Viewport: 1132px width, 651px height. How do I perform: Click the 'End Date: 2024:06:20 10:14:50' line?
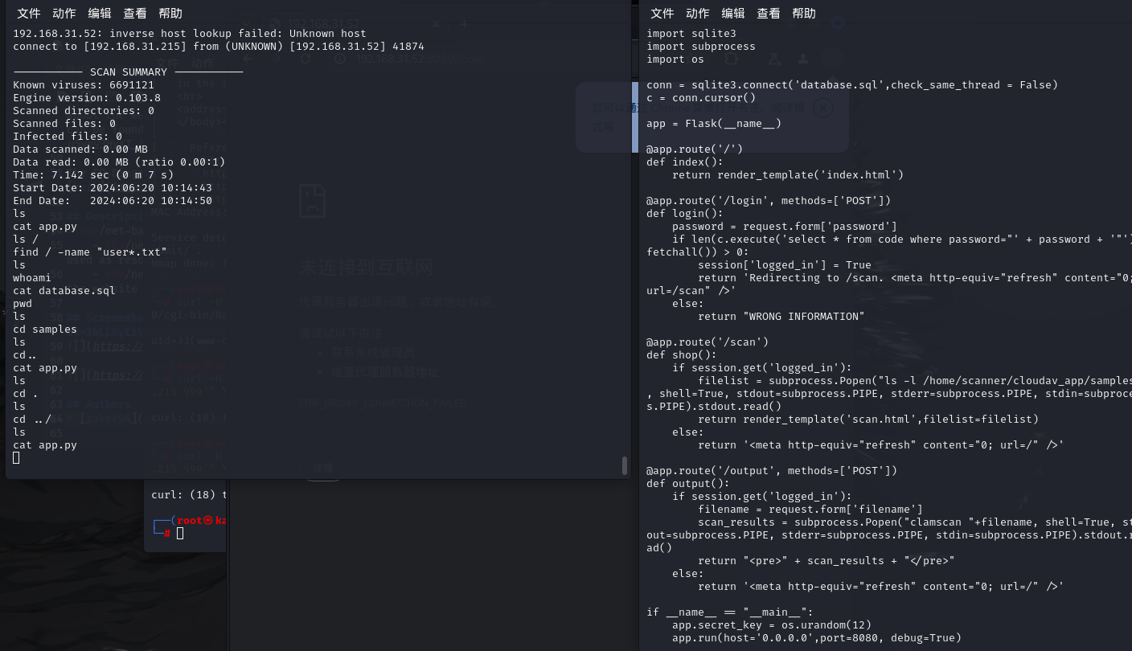click(x=113, y=201)
